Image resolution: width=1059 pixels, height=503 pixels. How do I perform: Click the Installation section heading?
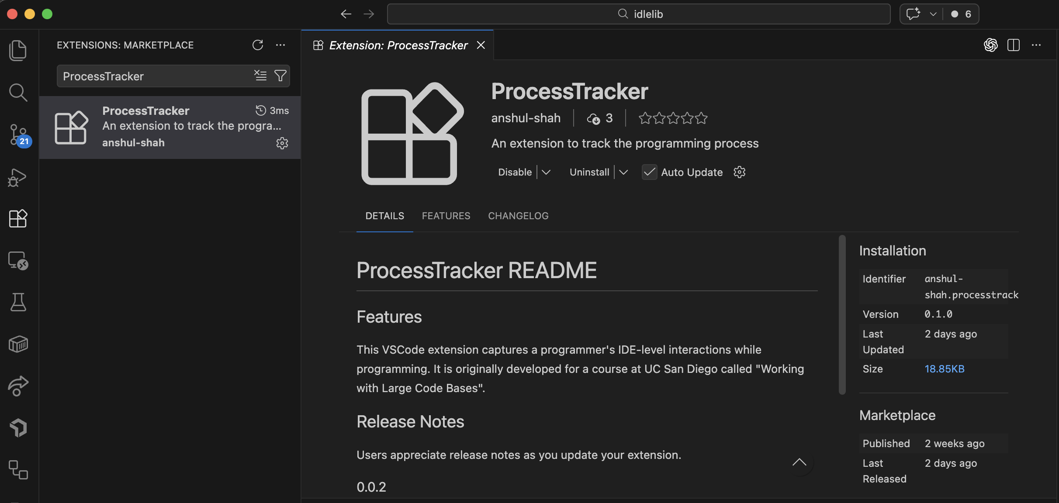tap(893, 251)
